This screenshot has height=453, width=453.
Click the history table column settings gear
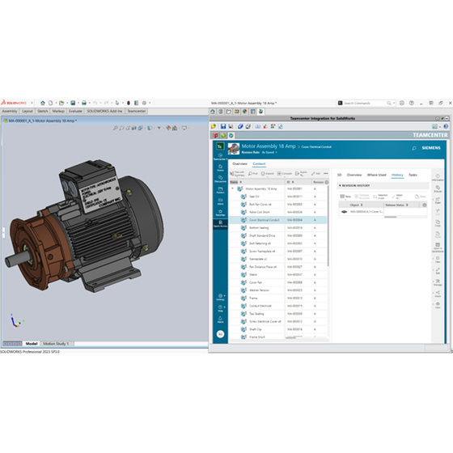pyautogui.click(x=425, y=205)
